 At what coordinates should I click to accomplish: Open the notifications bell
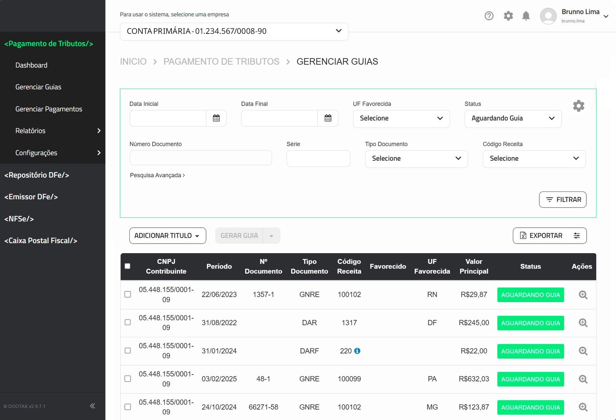point(526,16)
